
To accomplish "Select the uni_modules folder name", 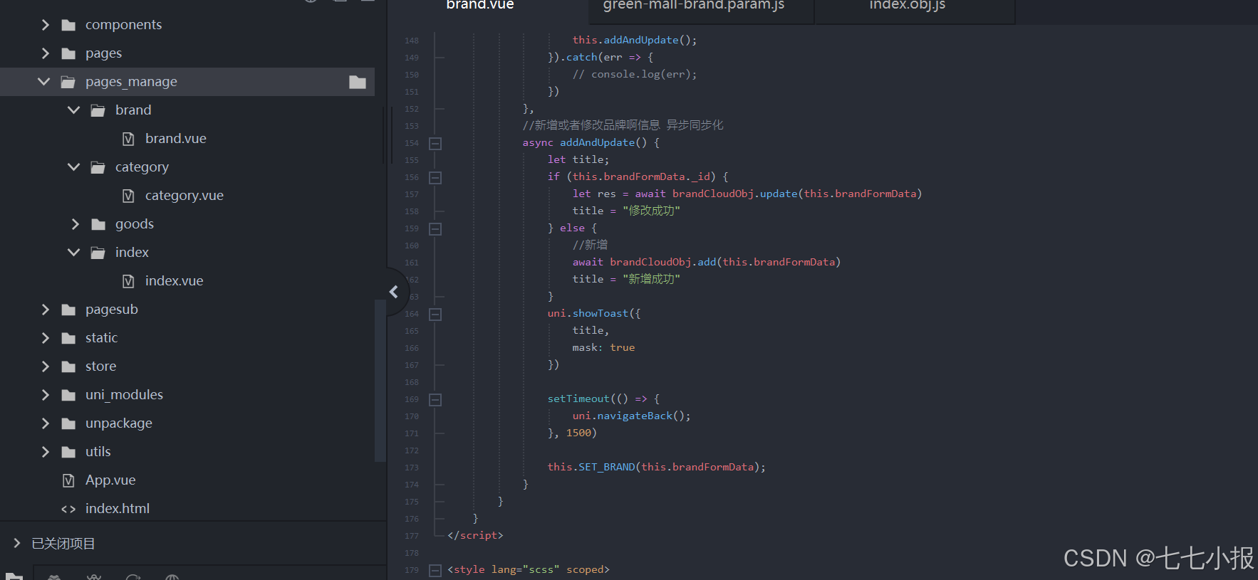I will coord(124,395).
